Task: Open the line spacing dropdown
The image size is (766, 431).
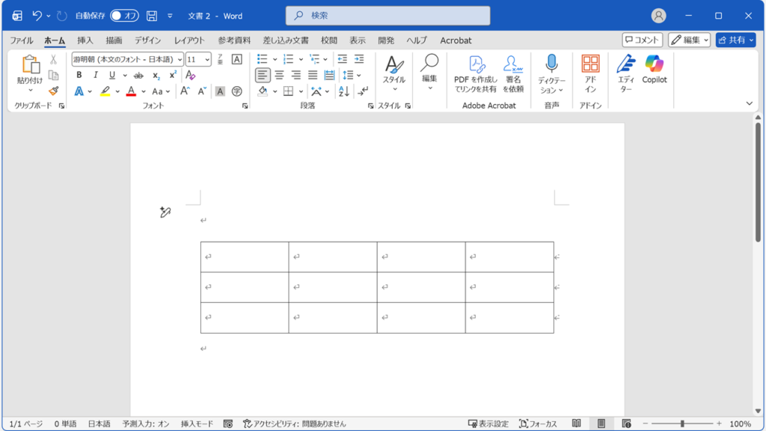Action: (x=349, y=75)
